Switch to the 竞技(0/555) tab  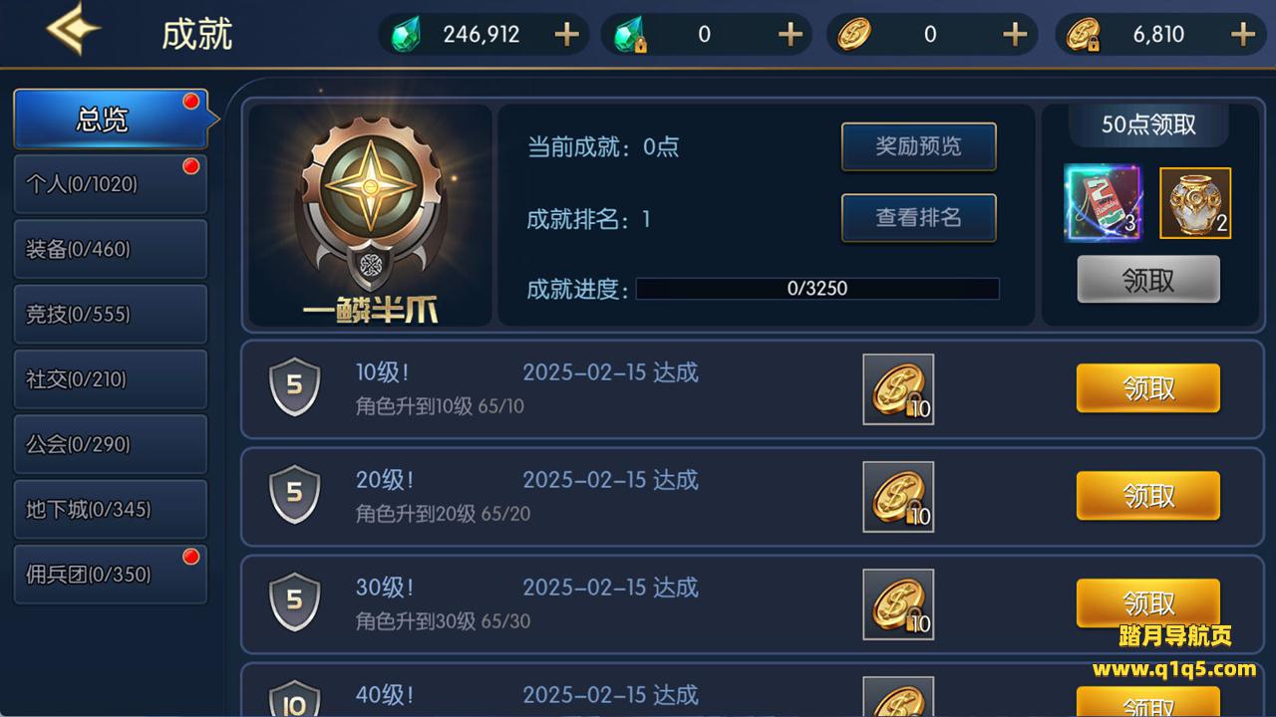pyautogui.click(x=111, y=314)
